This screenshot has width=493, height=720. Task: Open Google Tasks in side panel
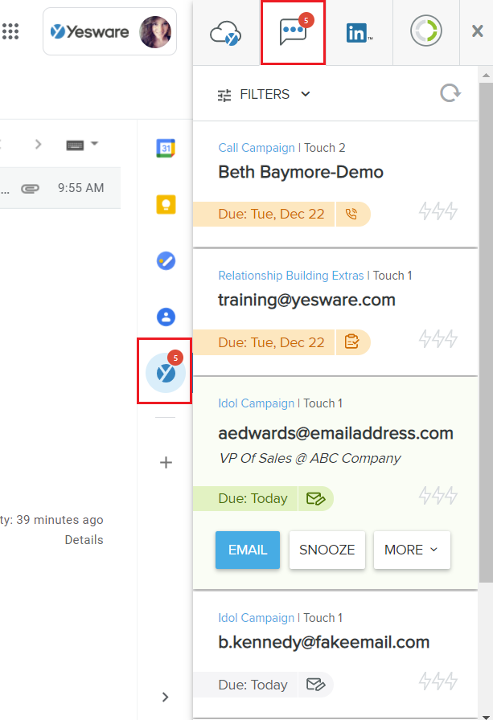166,260
